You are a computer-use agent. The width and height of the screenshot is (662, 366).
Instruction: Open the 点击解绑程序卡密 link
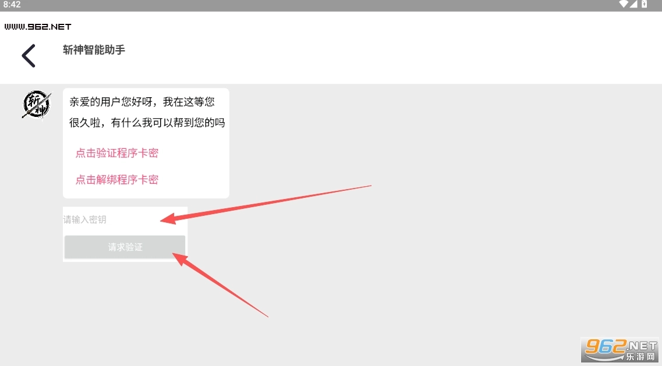[117, 179]
